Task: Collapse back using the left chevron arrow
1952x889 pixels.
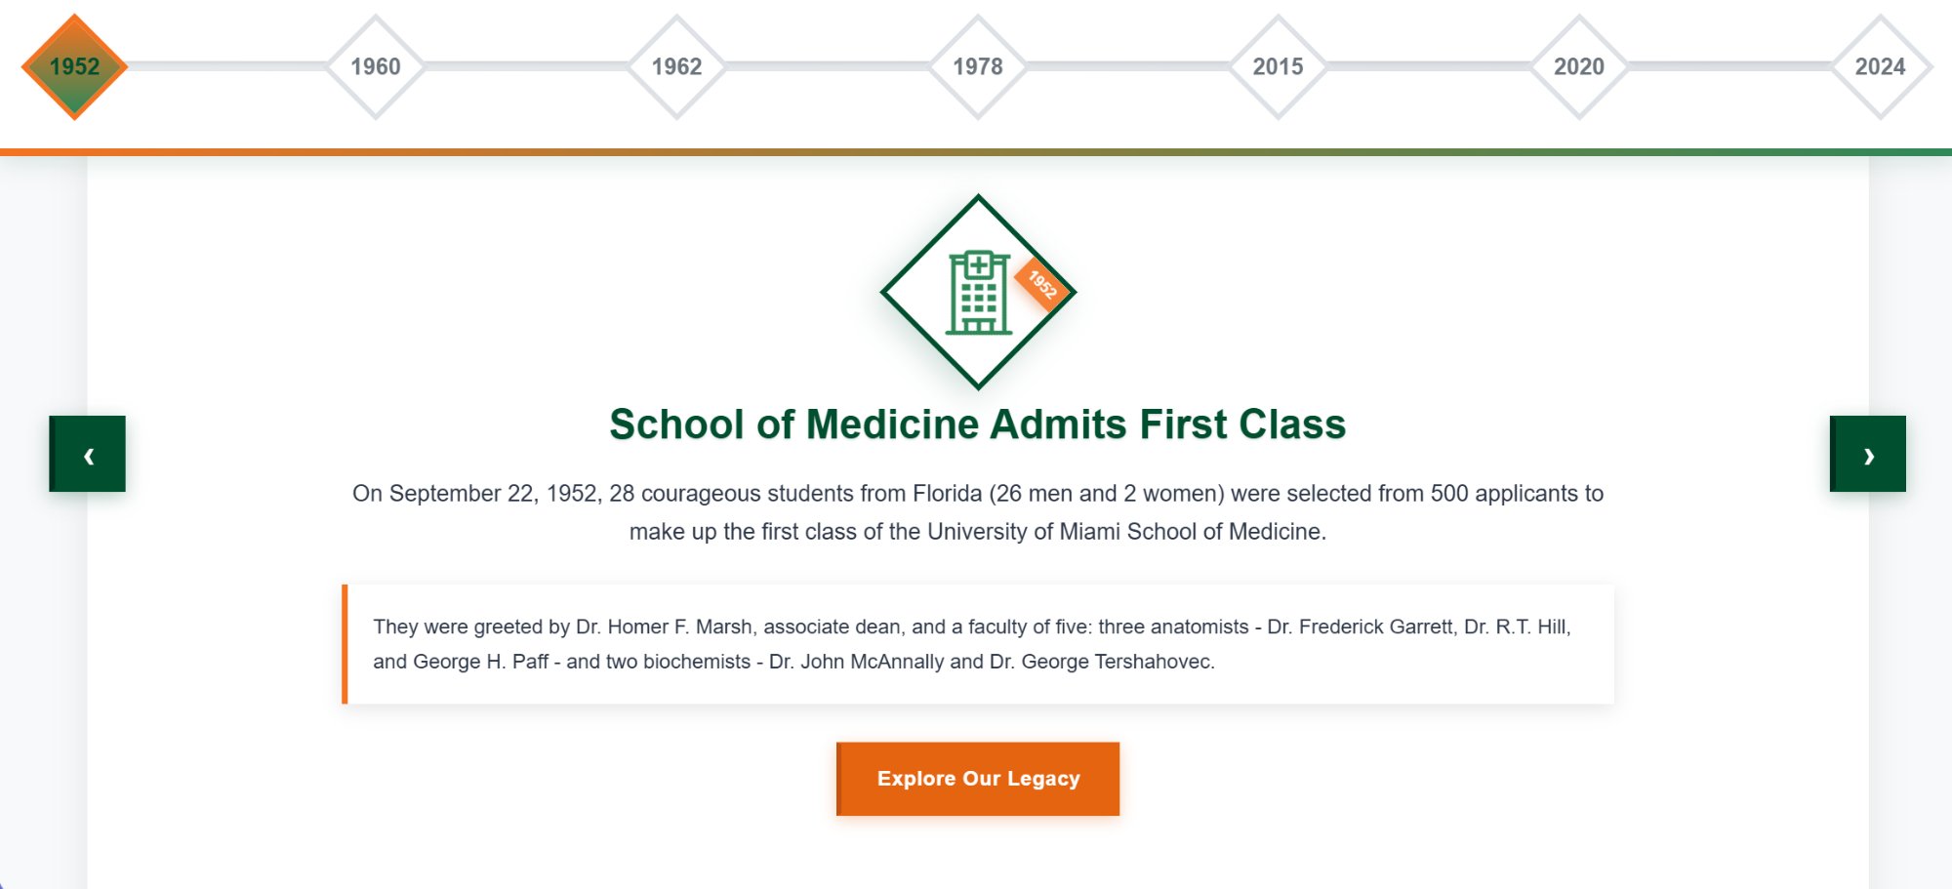Action: (87, 454)
